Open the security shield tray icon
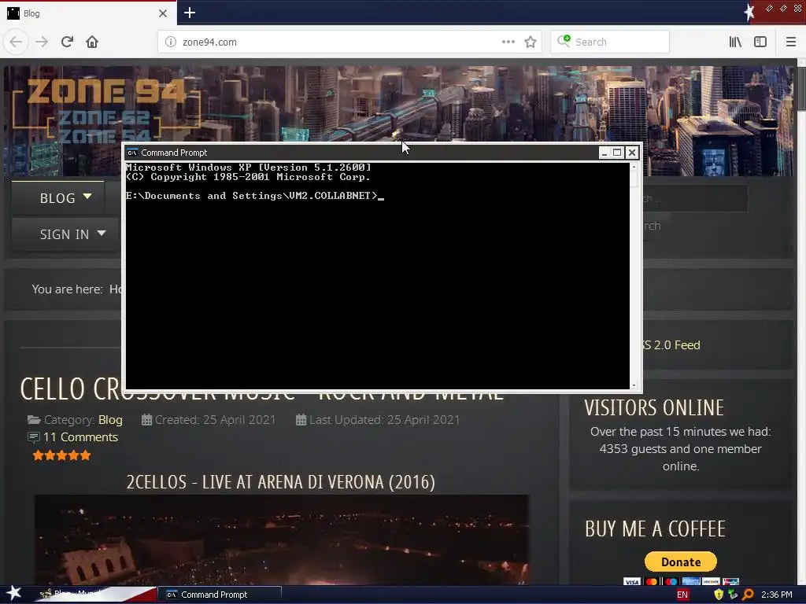 tap(719, 595)
